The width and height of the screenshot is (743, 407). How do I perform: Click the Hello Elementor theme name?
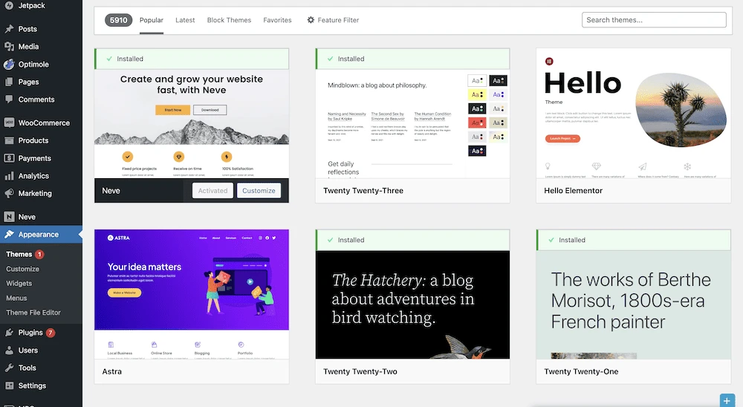tap(574, 190)
